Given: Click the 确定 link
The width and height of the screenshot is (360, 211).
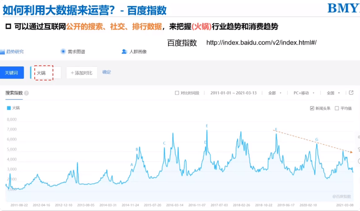Looking at the screenshot, I should tap(106, 72).
